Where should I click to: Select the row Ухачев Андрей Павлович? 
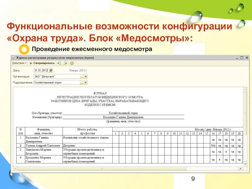click(129, 146)
